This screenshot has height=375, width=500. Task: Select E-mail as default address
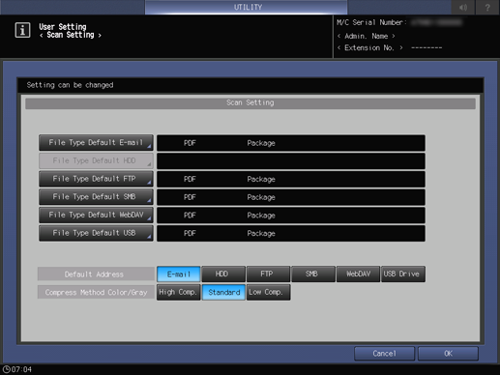(179, 274)
